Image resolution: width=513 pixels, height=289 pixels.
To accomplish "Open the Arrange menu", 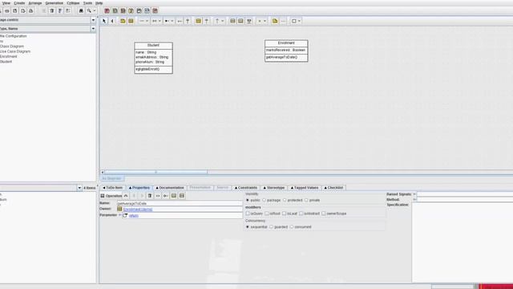I will point(35,3).
